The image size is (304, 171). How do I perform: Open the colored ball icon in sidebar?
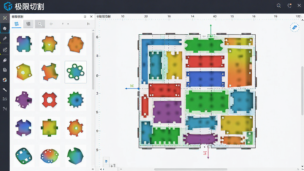point(5,80)
